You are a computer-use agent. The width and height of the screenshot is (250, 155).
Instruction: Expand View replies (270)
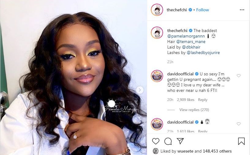click(x=194, y=110)
